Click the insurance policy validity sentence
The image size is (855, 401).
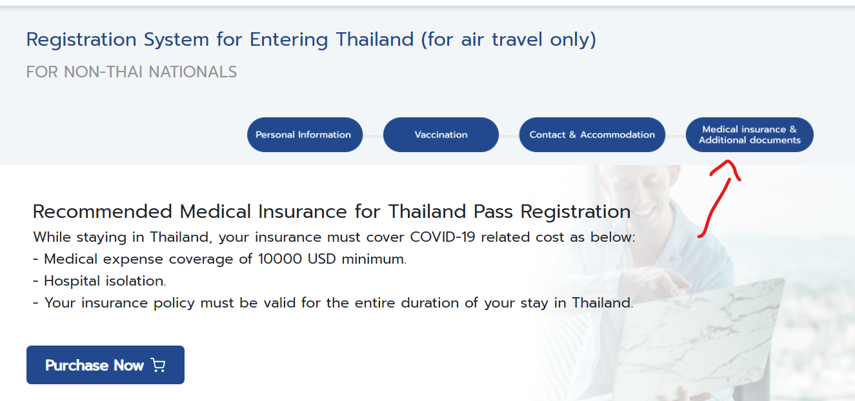tap(333, 303)
